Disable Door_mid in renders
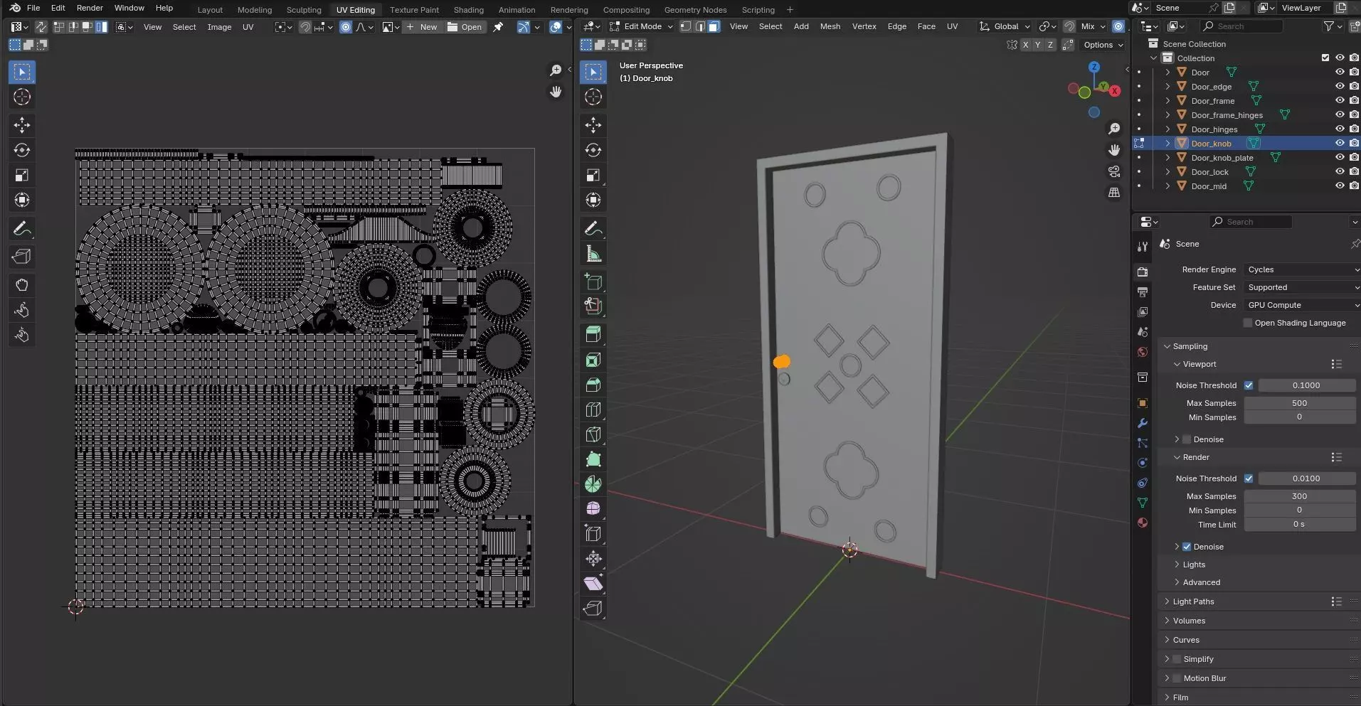 [x=1354, y=186]
